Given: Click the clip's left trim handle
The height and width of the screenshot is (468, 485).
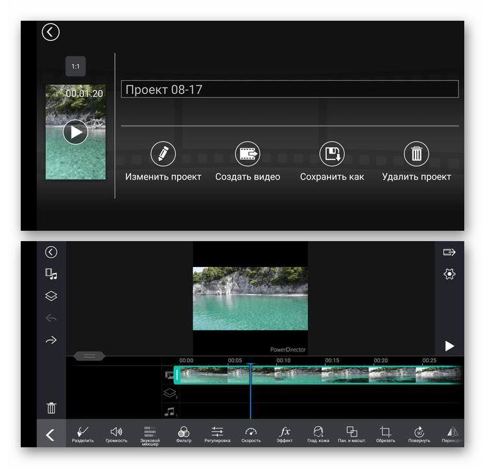Looking at the screenshot, I should [x=177, y=375].
